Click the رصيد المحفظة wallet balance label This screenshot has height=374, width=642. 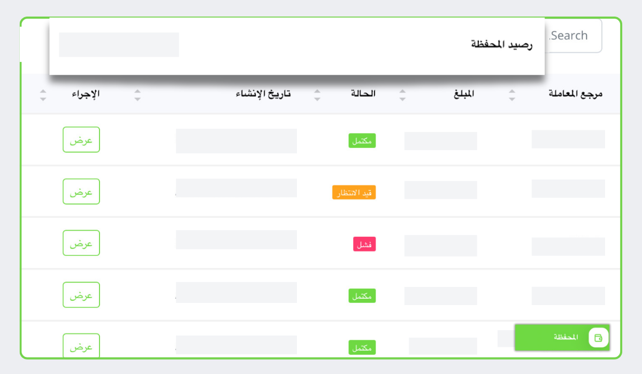[x=501, y=45]
